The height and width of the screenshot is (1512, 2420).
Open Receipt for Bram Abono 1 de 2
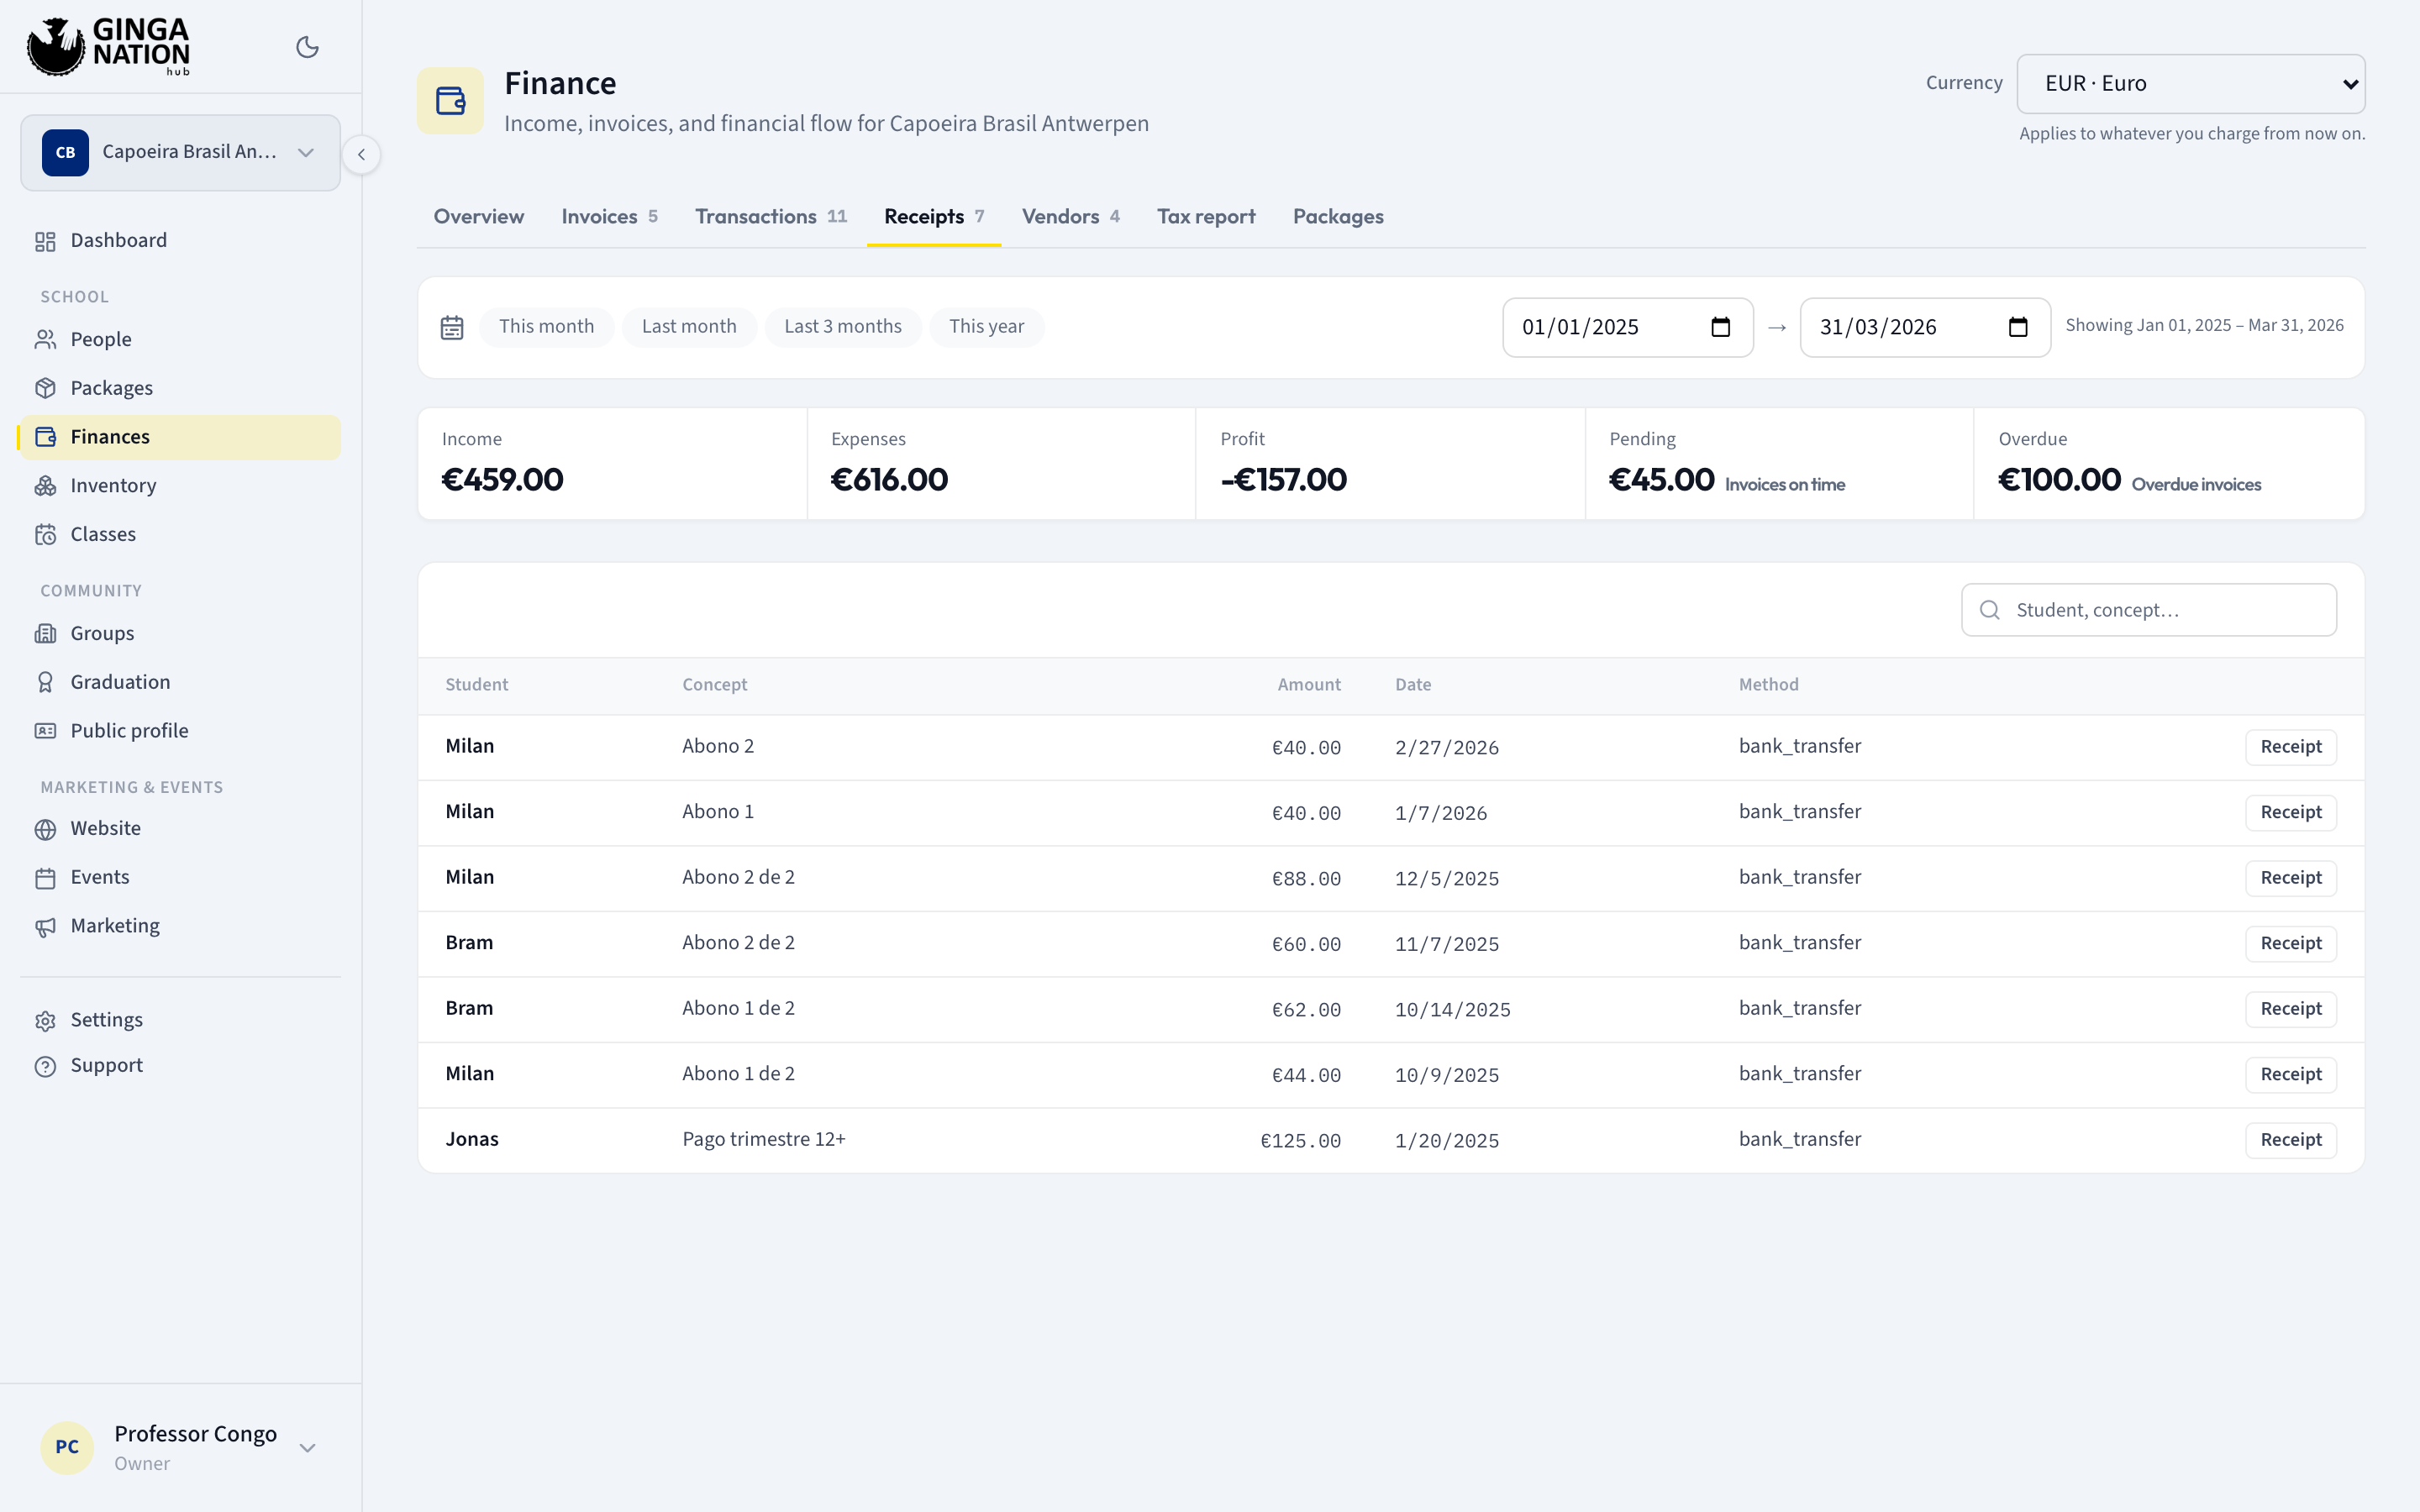pyautogui.click(x=2291, y=1009)
